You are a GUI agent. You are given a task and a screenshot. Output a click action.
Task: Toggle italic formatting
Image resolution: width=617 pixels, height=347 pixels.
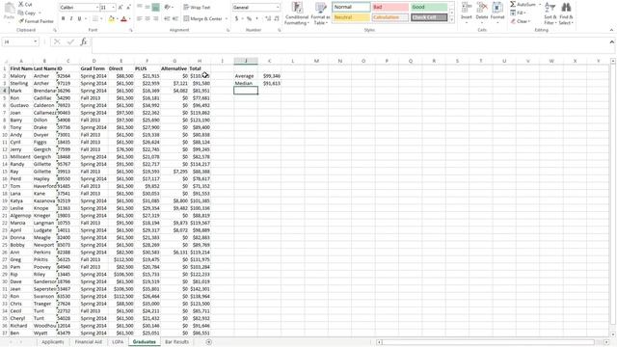tap(71, 19)
